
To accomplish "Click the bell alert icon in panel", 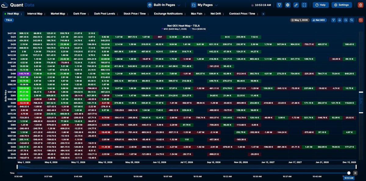I will (339, 20).
